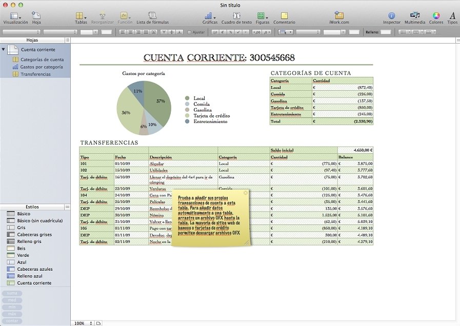The width and height of the screenshot is (460, 326).
Task: Increase decimal places button
Action: tap(266, 32)
